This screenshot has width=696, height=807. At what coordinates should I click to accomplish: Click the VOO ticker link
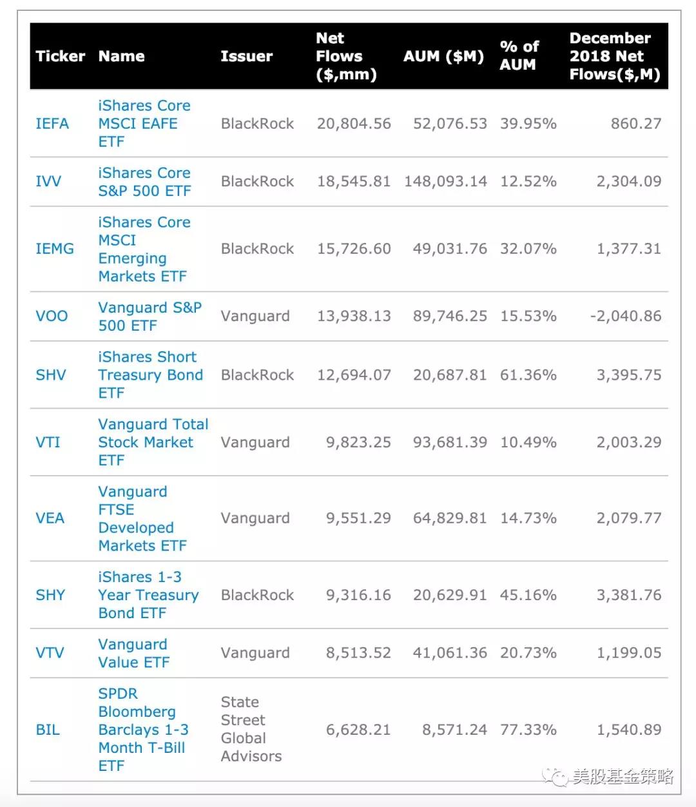click(52, 316)
